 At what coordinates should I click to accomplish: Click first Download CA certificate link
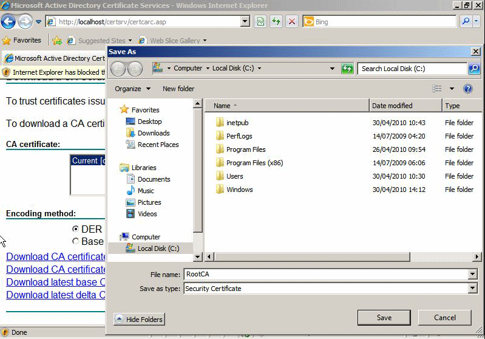(56, 256)
